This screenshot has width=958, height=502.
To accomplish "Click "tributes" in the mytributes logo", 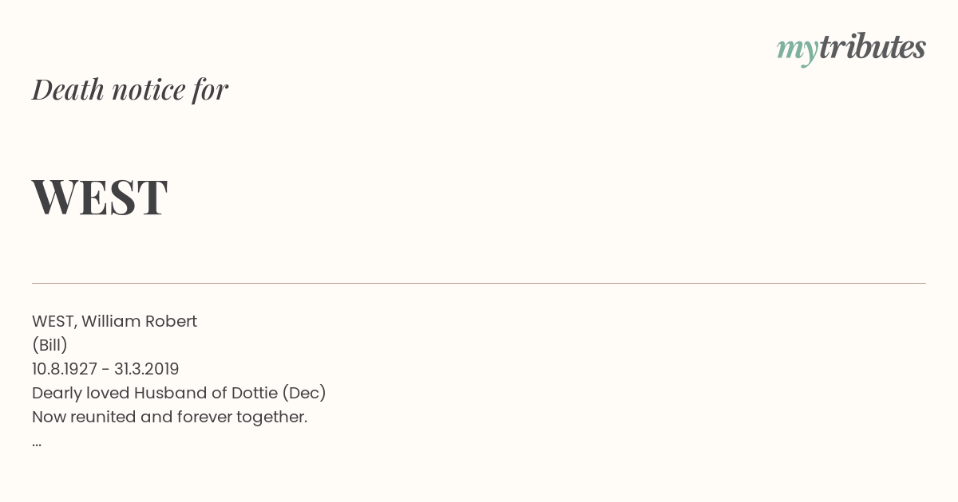I will pos(873,47).
